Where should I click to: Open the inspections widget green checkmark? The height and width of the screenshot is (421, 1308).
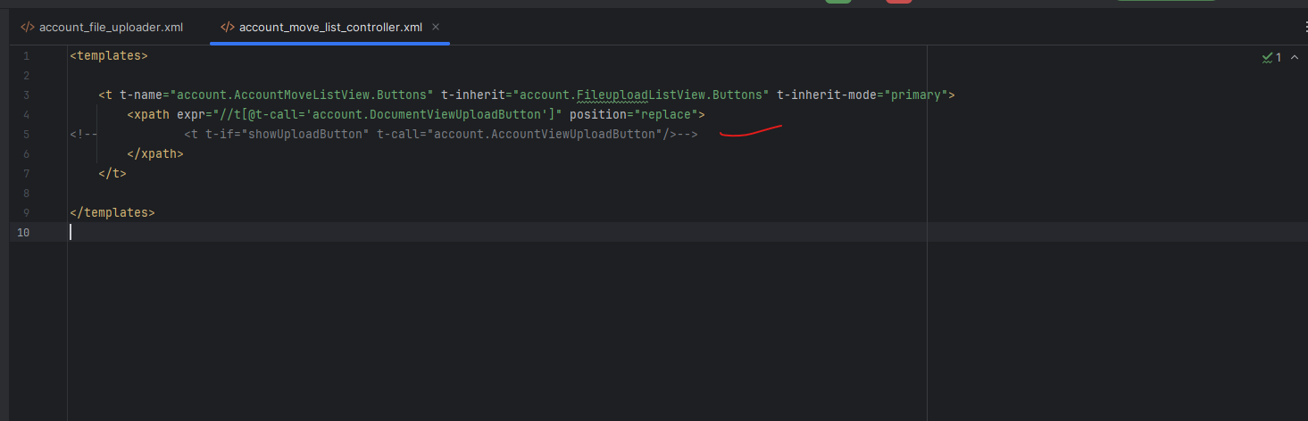[1267, 57]
